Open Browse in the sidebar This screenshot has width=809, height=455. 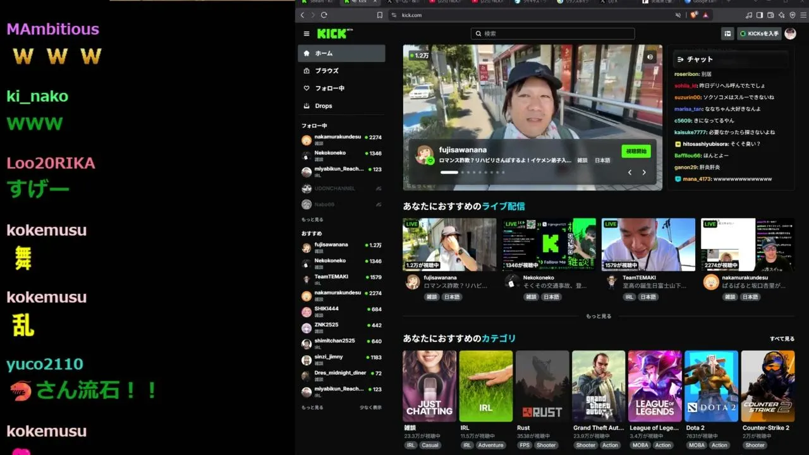tap(341, 71)
